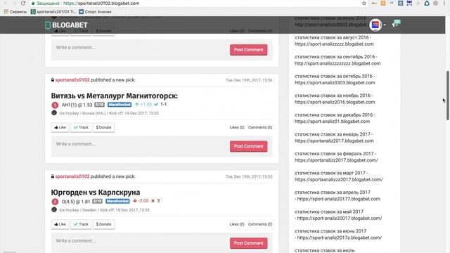This screenshot has height=253, width=450.
Task: Donate on the Юргорден vs Карлскруна pick
Action: coord(103,224)
